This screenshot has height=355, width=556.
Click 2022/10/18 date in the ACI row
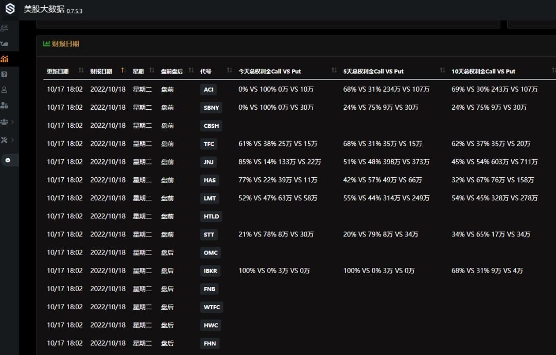click(108, 90)
